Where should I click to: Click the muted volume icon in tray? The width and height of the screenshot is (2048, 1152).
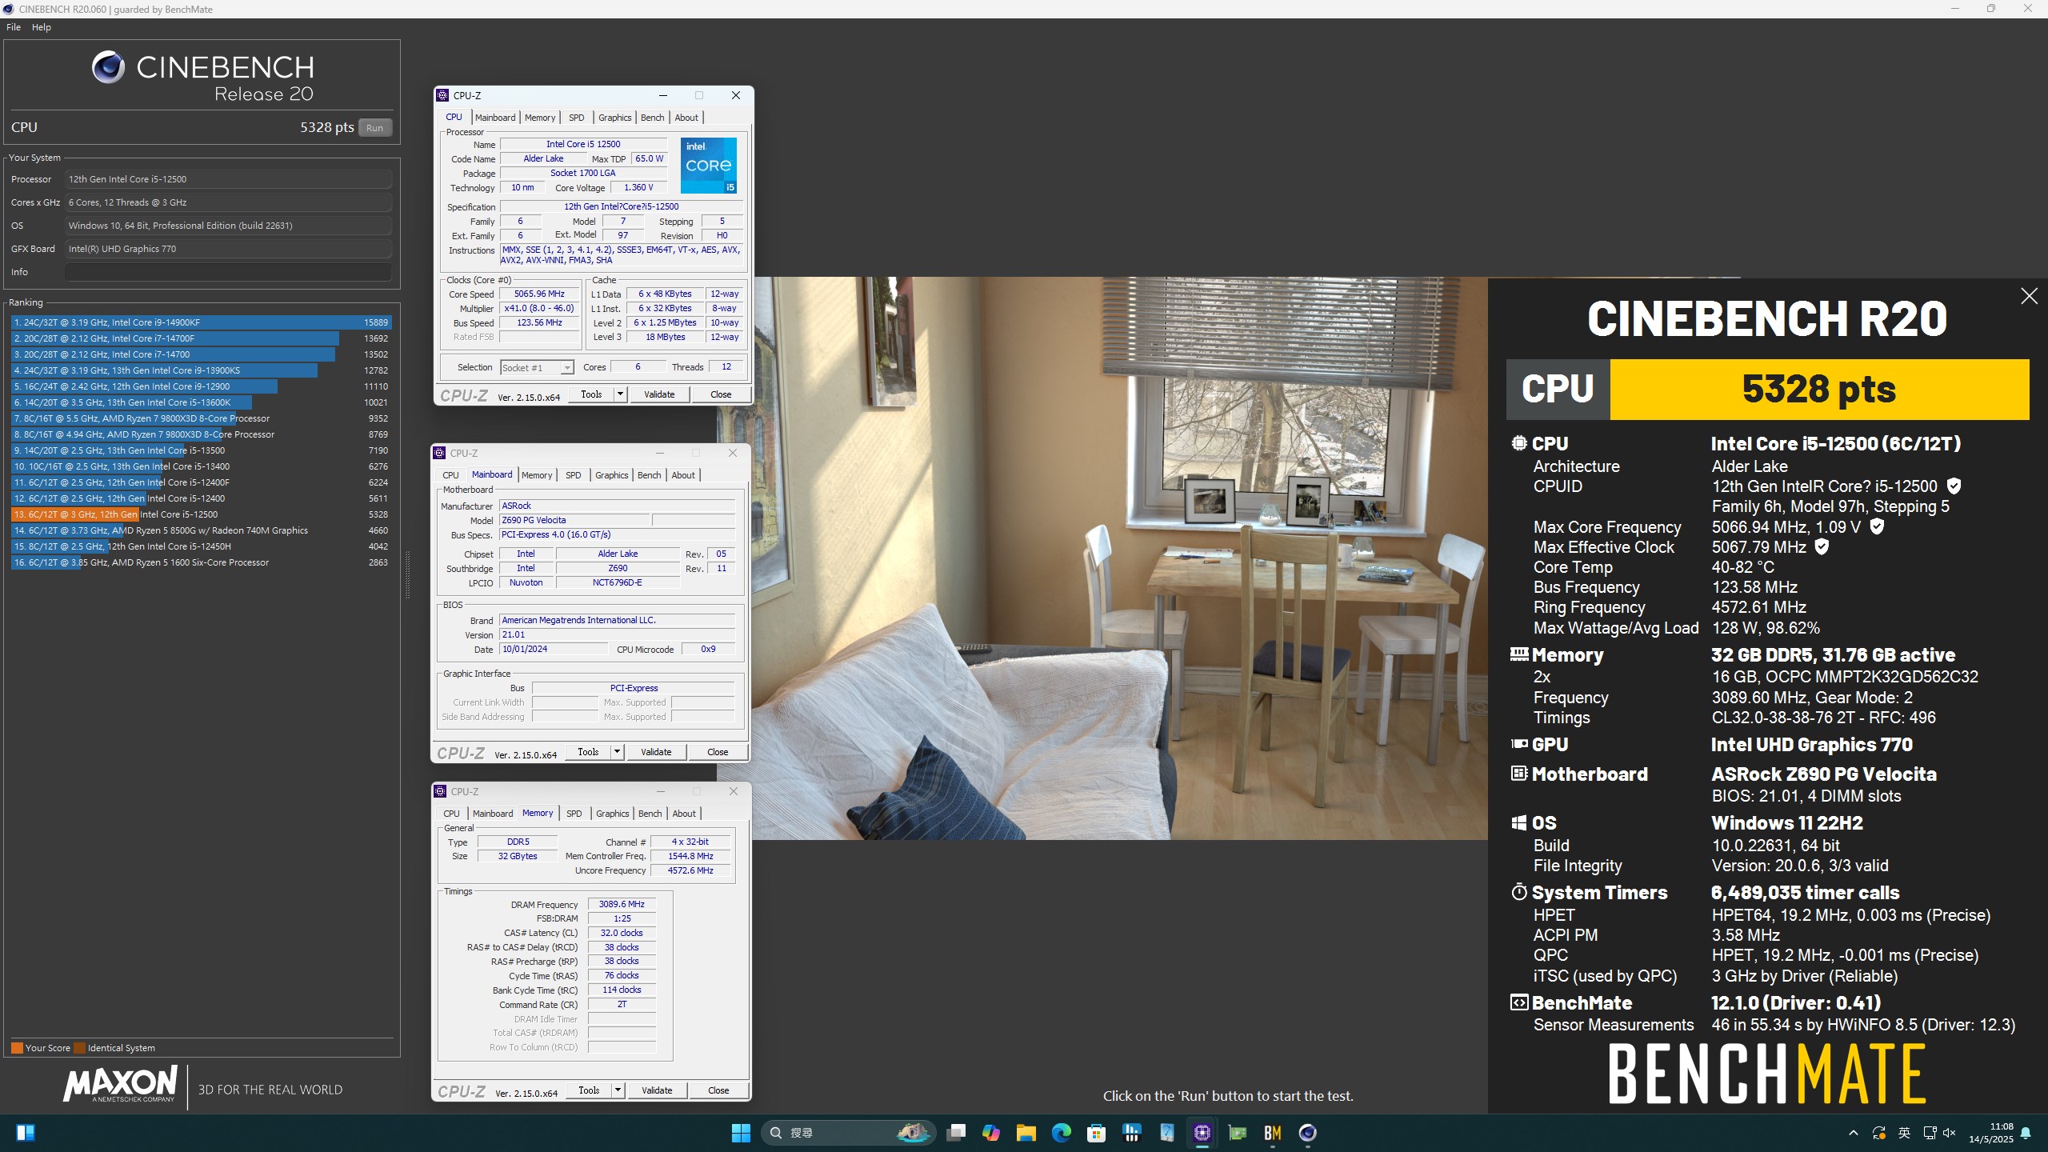(1949, 1133)
